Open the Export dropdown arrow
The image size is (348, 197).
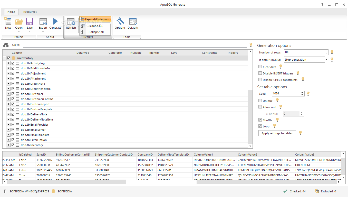(43, 32)
